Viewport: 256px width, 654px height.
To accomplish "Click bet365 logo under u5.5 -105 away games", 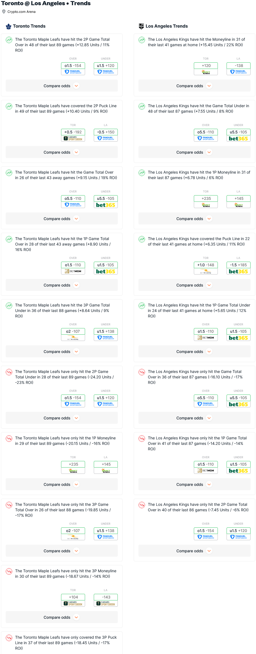I will pos(106,205).
